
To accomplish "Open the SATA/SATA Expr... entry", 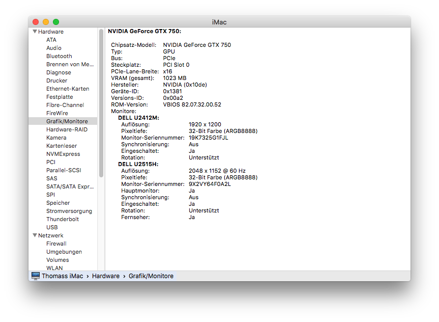I will [x=70, y=186].
